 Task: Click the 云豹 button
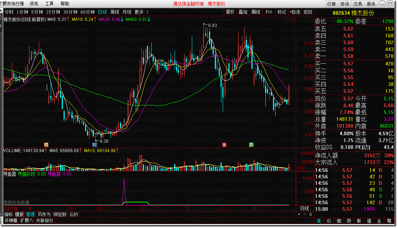pyautogui.click(x=73, y=214)
